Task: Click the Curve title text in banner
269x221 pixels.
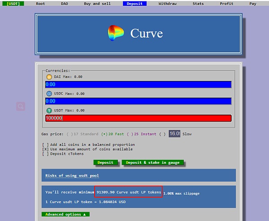Action: 147,33
